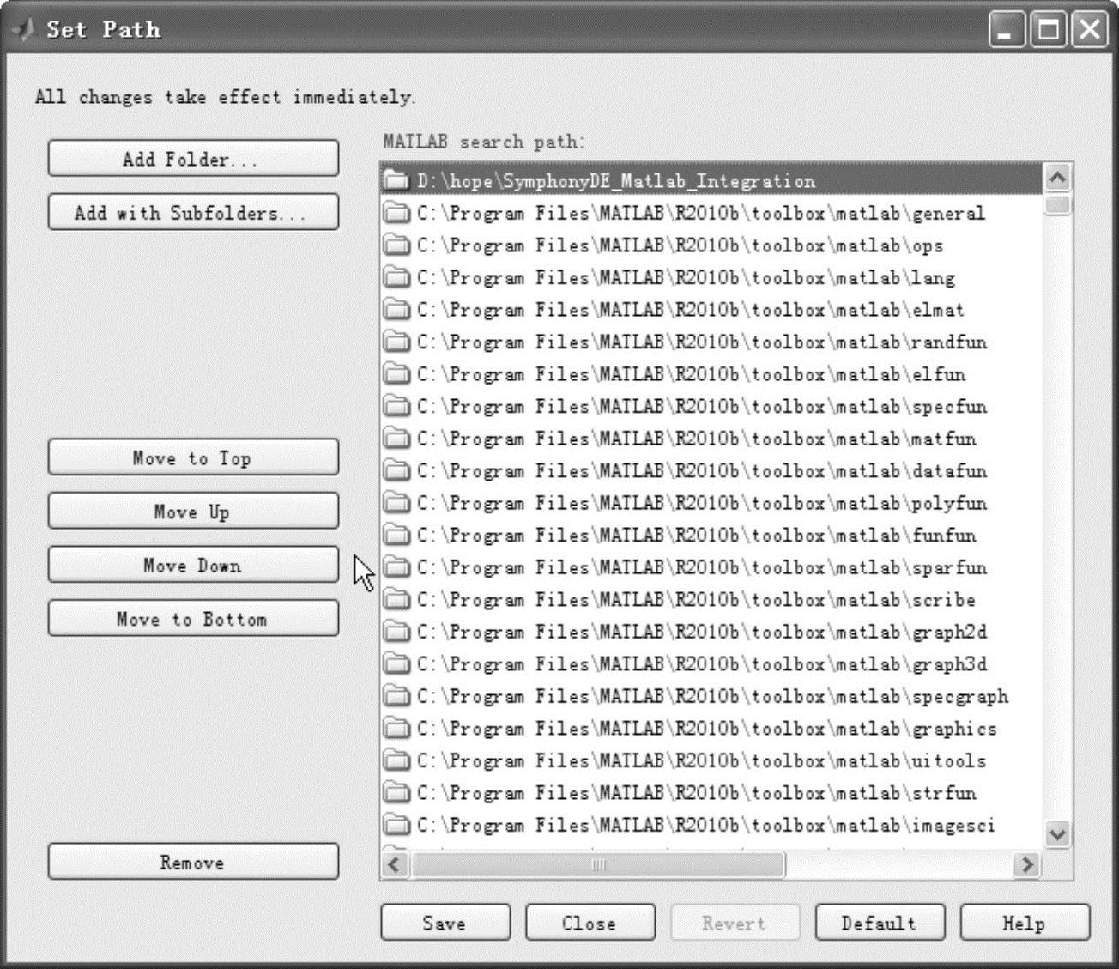
Task: Click the horizontal scrollbar thumb
Action: coord(597,864)
